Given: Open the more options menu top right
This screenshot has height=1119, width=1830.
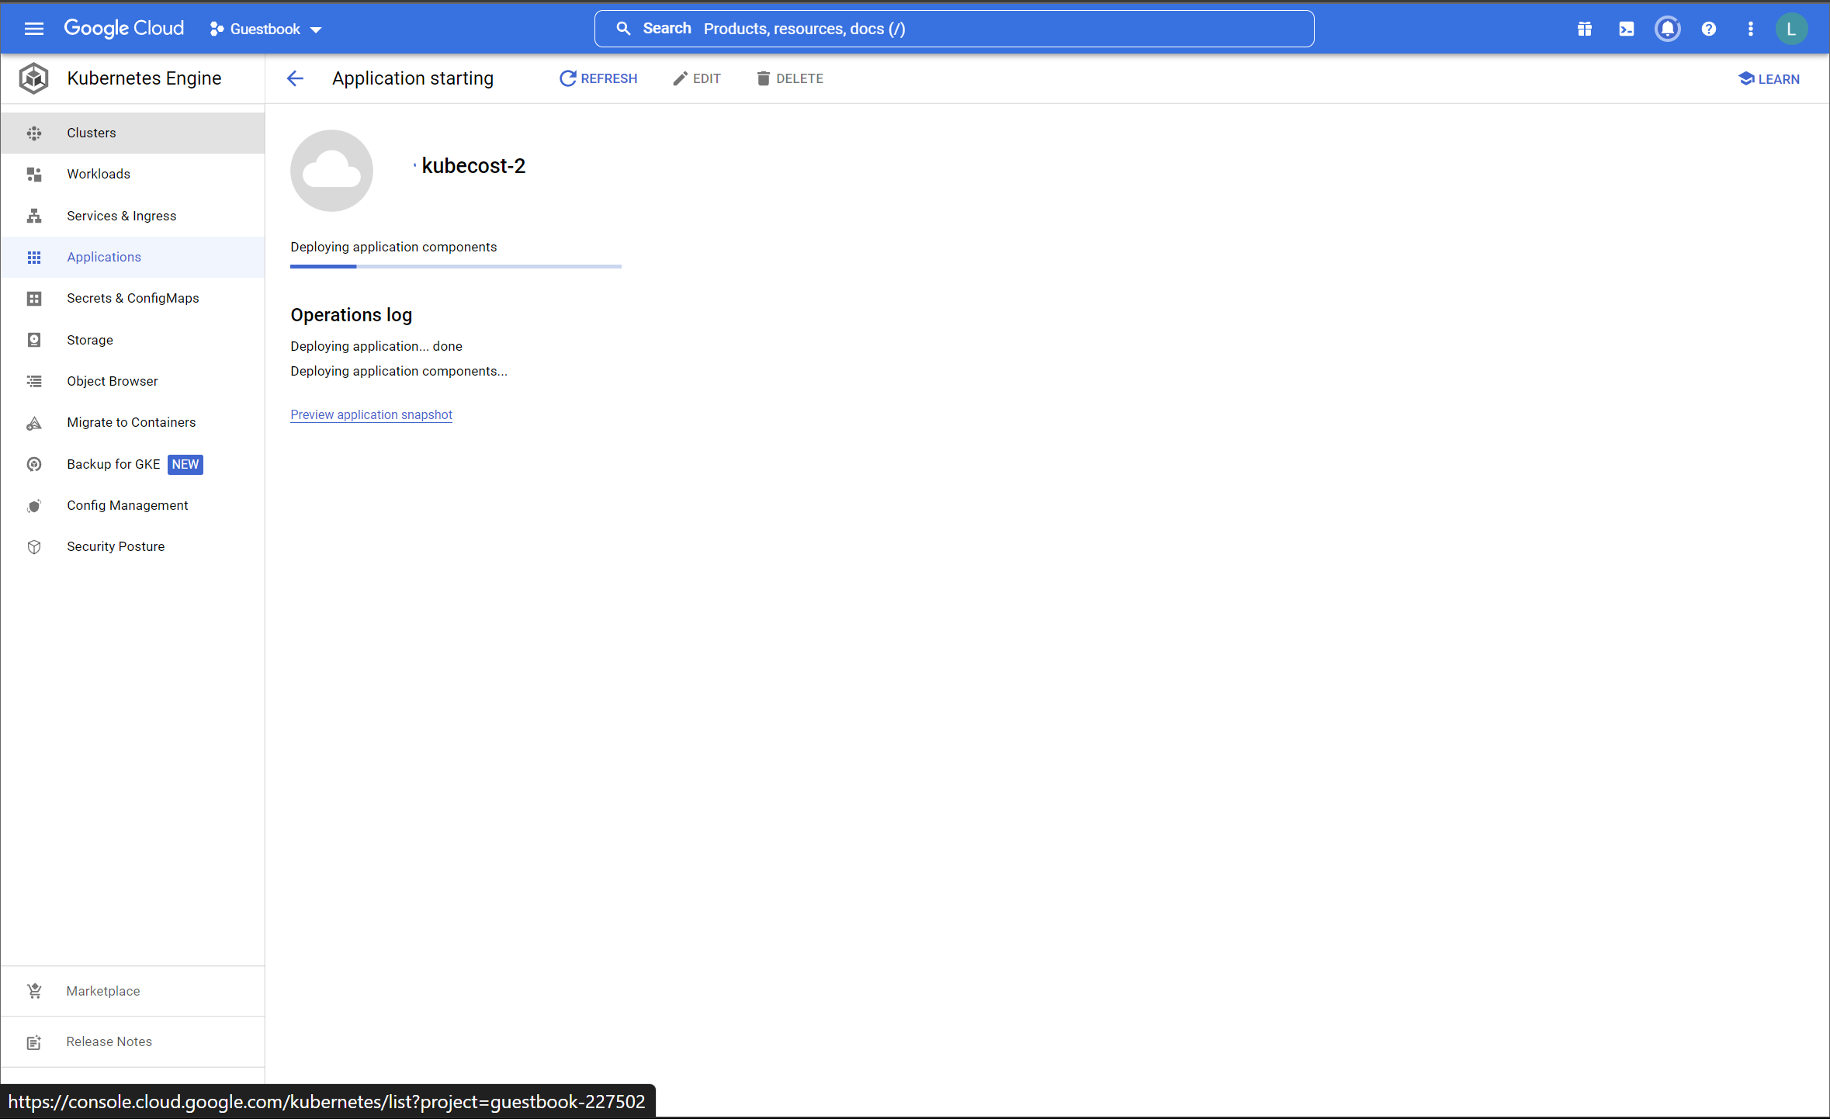Looking at the screenshot, I should tap(1752, 27).
